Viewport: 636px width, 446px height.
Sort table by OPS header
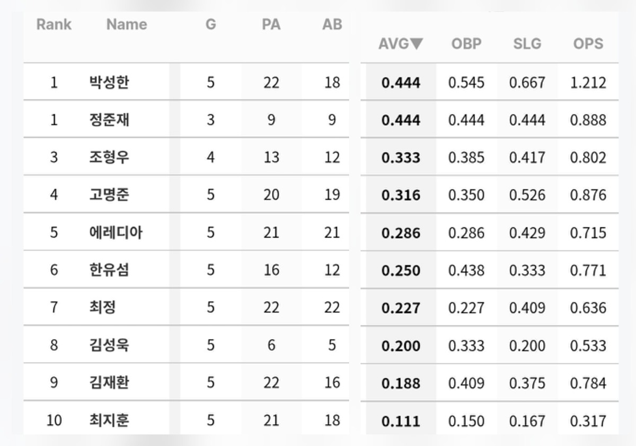588,44
